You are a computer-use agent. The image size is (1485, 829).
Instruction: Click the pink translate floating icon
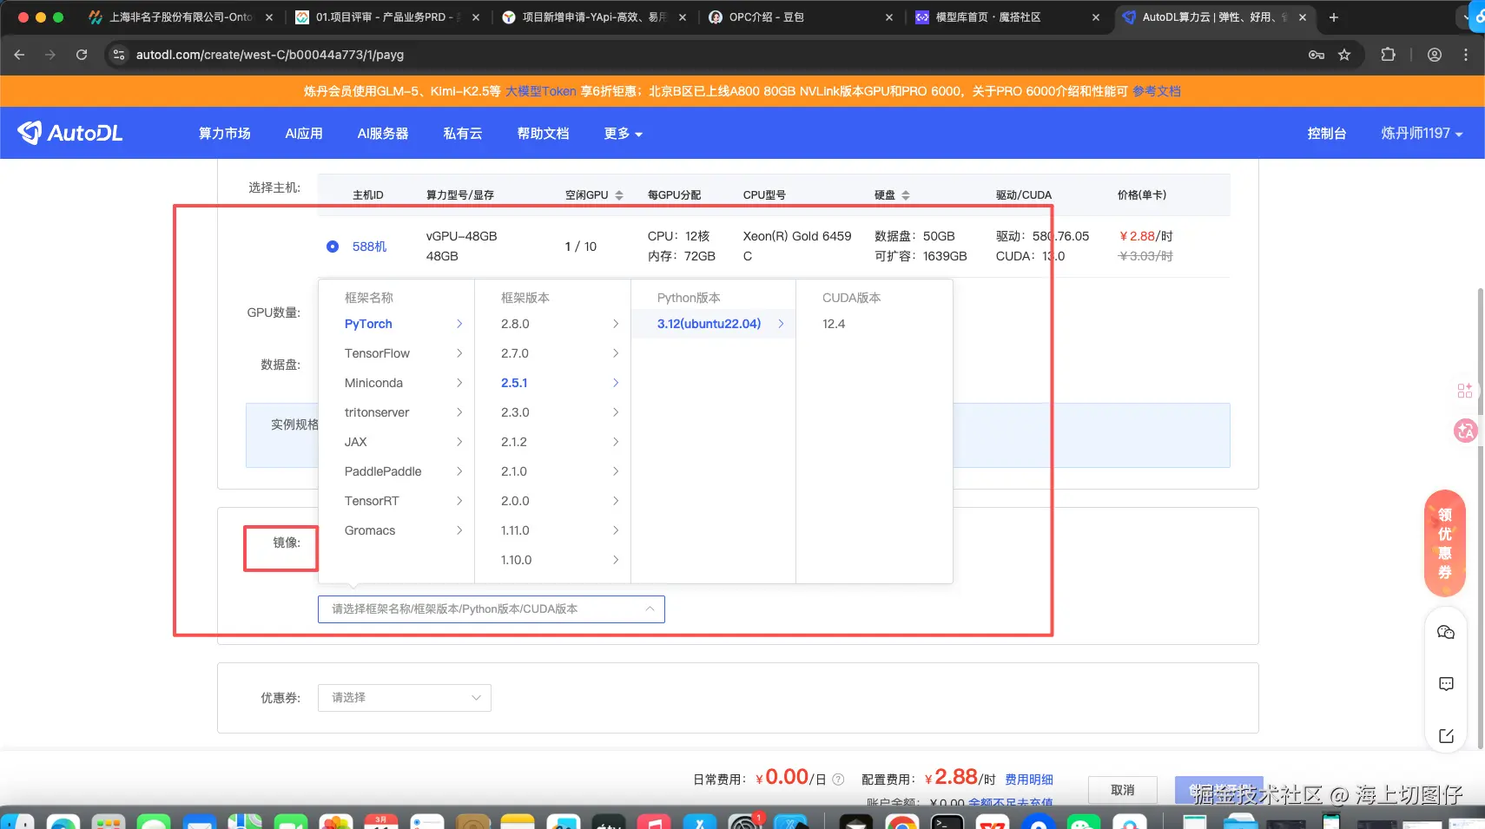pos(1466,430)
